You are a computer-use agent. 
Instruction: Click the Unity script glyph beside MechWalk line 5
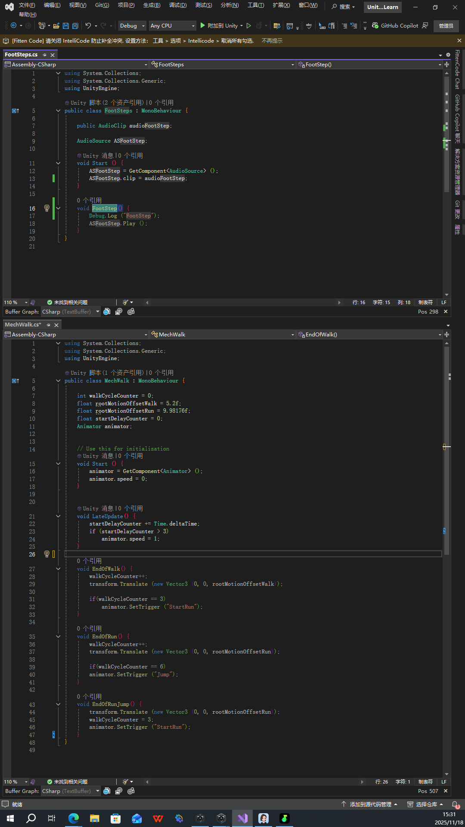click(15, 381)
